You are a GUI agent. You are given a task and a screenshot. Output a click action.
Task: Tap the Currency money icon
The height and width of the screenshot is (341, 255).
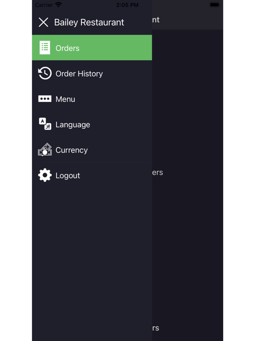(x=45, y=150)
